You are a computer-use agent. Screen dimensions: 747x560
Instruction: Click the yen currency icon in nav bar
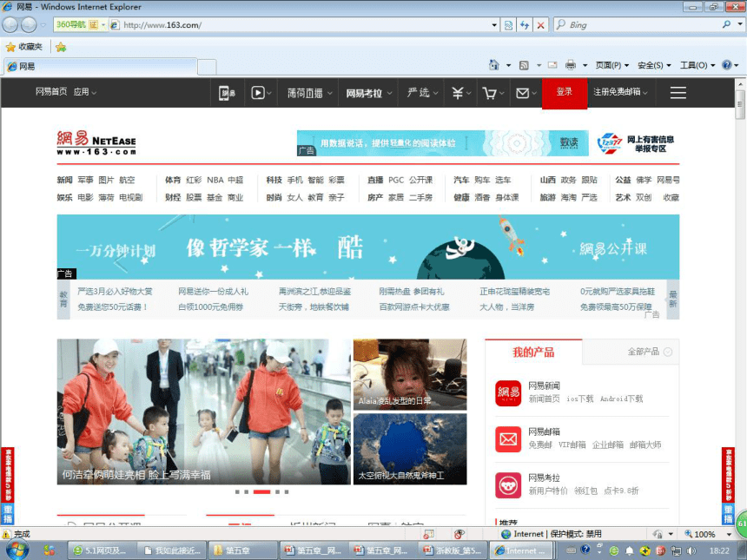[x=458, y=93]
